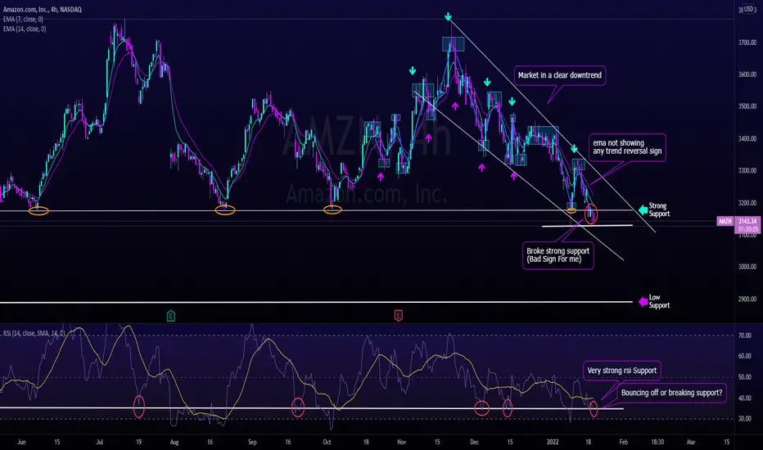Open the EMA (7, close, 0) indicator legend

(23, 20)
